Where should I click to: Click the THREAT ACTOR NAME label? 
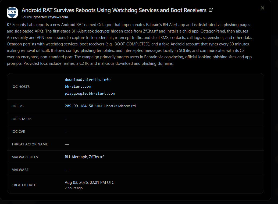pyautogui.click(x=30, y=144)
